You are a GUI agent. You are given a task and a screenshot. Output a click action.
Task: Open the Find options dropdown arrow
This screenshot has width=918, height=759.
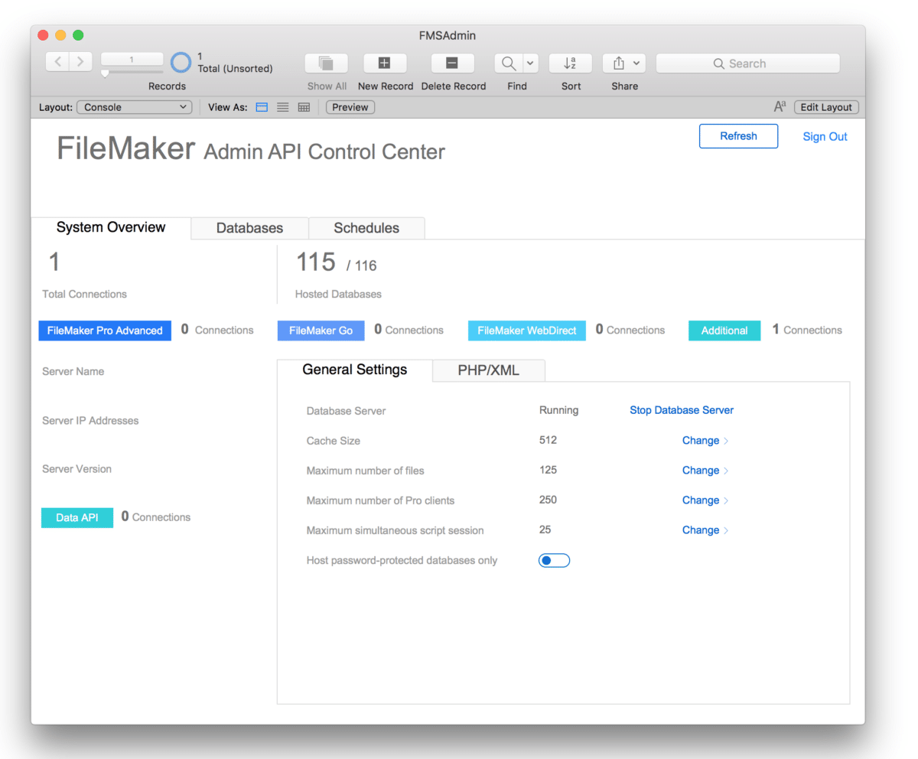530,63
